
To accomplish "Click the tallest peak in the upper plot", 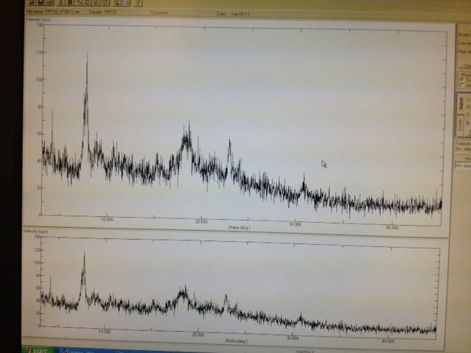I will [x=87, y=56].
